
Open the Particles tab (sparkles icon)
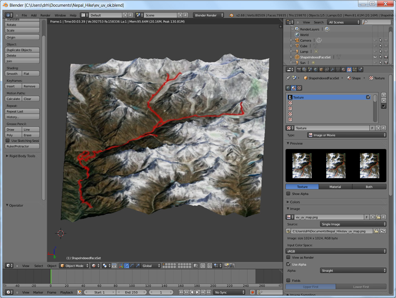pos(355,70)
